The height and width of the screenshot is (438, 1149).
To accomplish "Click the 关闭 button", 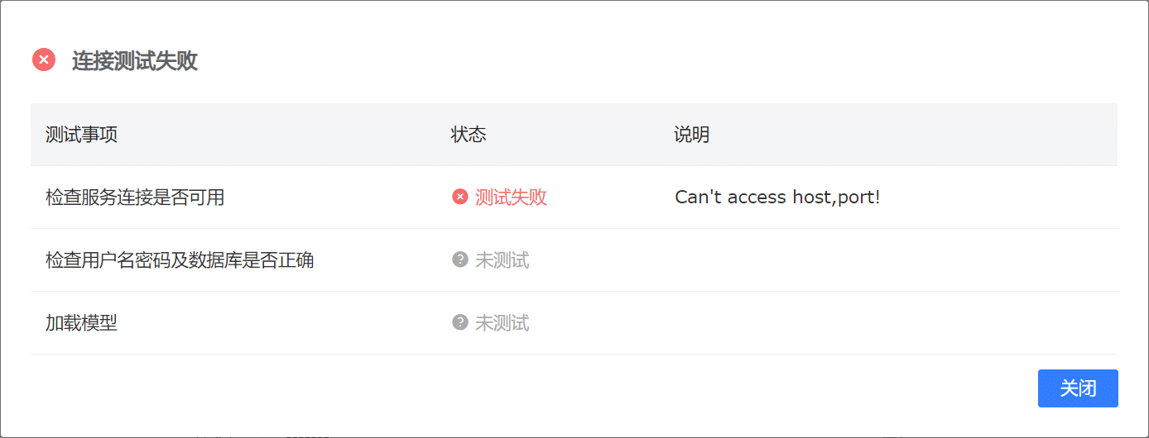I will pos(1078,388).
